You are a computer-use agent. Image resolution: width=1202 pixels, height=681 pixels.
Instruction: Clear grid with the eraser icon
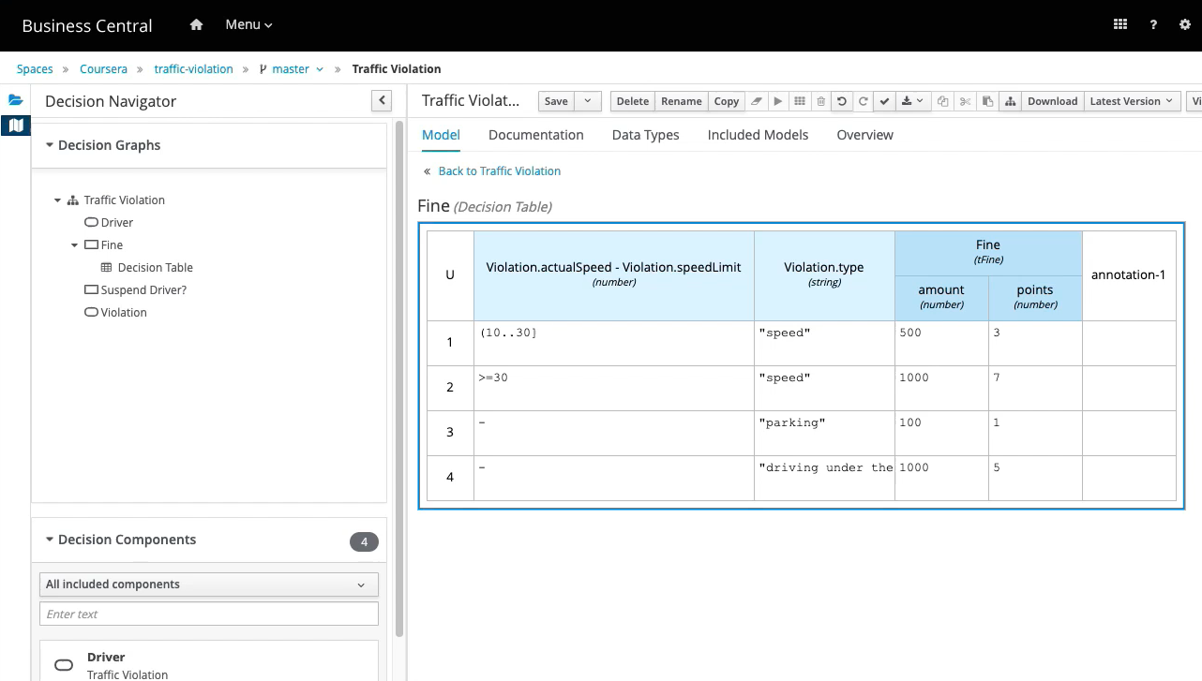click(x=758, y=101)
